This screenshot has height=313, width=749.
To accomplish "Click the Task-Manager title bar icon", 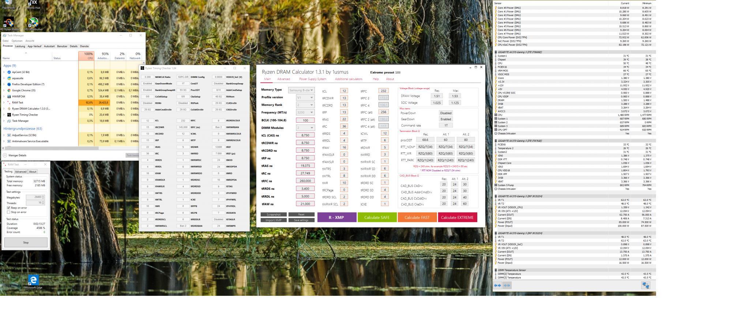I will (x=4, y=35).
